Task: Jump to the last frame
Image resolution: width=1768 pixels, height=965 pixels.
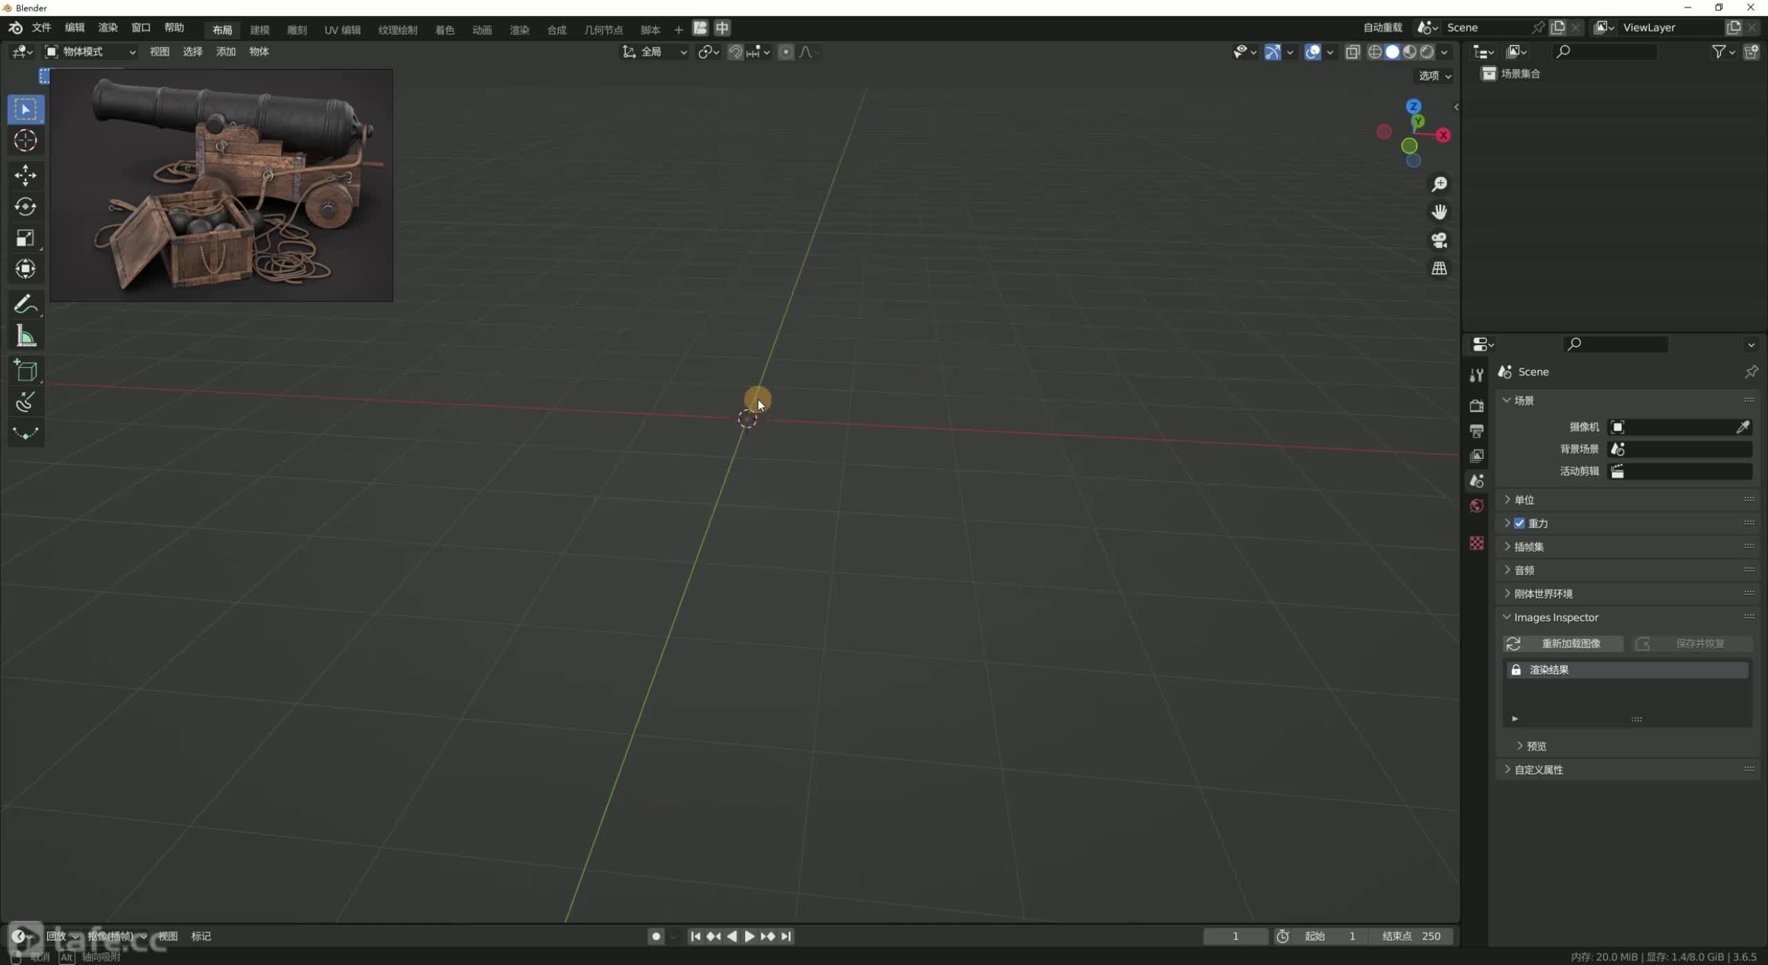Action: pyautogui.click(x=786, y=937)
